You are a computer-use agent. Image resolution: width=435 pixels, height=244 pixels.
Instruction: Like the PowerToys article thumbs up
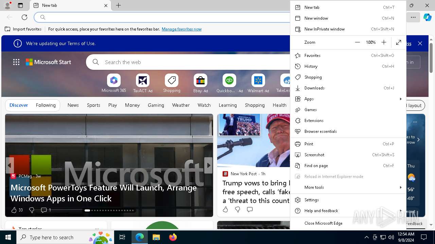(x=14, y=210)
